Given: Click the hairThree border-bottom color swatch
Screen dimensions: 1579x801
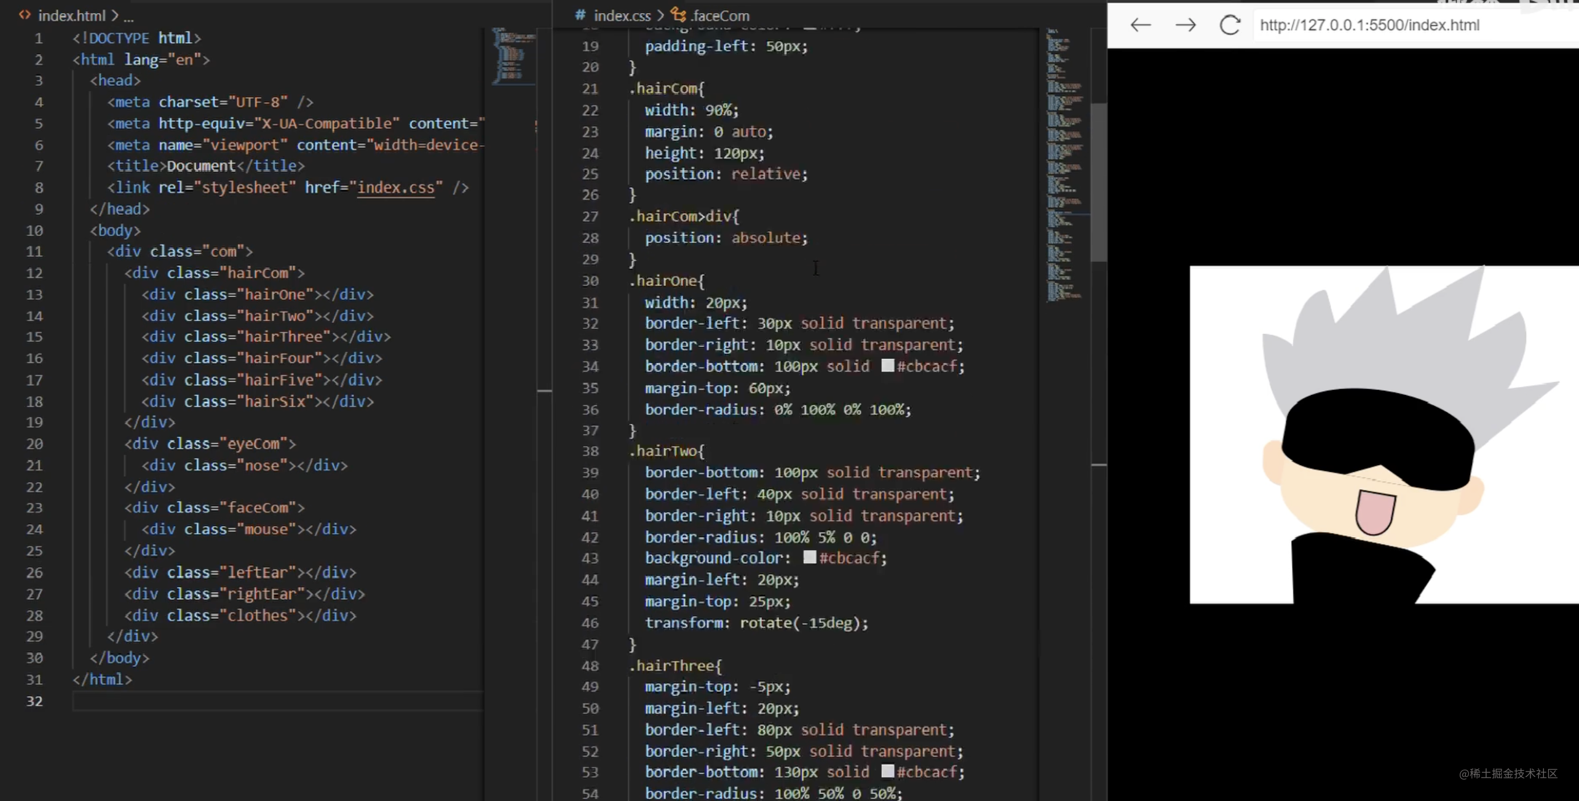Looking at the screenshot, I should [x=887, y=771].
